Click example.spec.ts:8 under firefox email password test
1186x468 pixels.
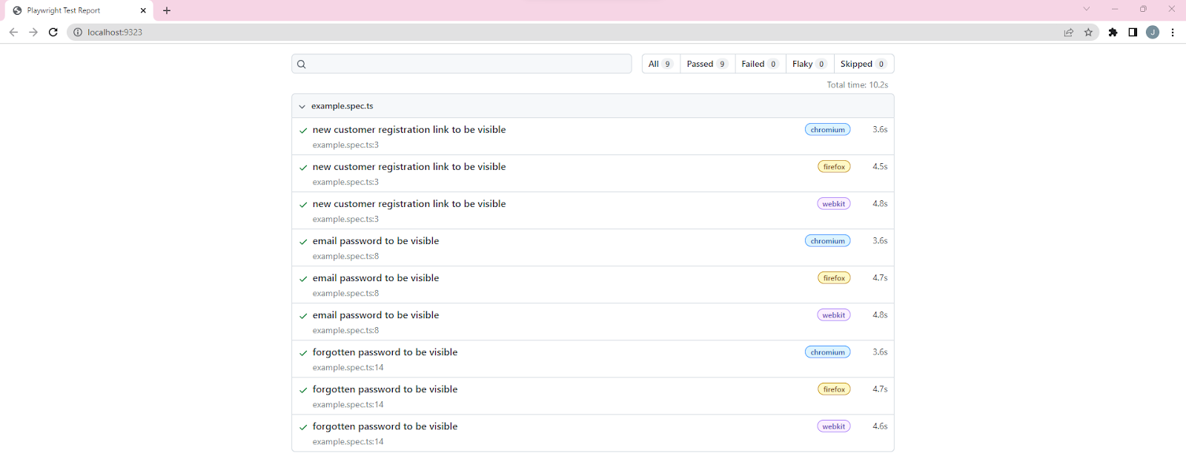point(345,294)
